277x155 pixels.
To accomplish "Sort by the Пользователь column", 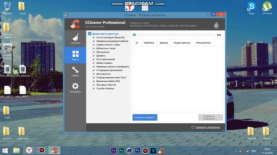I will coord(203,43).
